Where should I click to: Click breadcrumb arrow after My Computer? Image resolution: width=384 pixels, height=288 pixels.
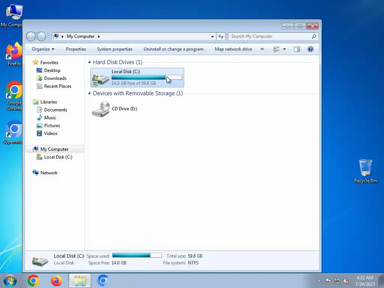[99, 36]
